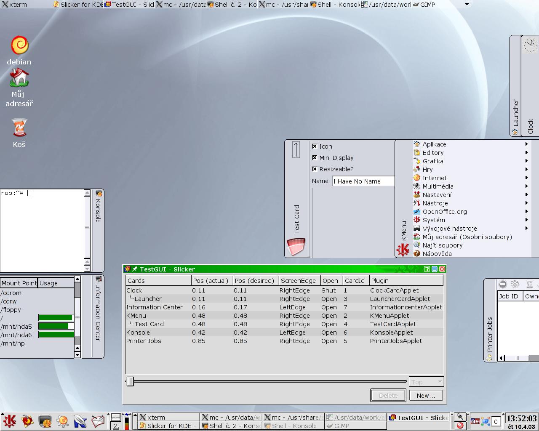539x431 pixels.
Task: Expand the Internet submenu arrow
Action: (x=526, y=178)
